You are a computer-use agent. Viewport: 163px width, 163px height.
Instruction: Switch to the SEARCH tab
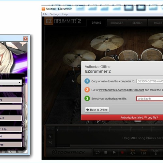[137, 23]
